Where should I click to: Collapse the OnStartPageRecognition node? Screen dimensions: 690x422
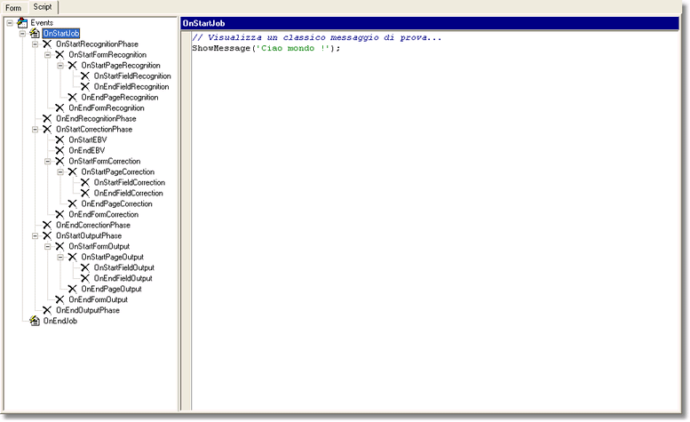click(60, 66)
